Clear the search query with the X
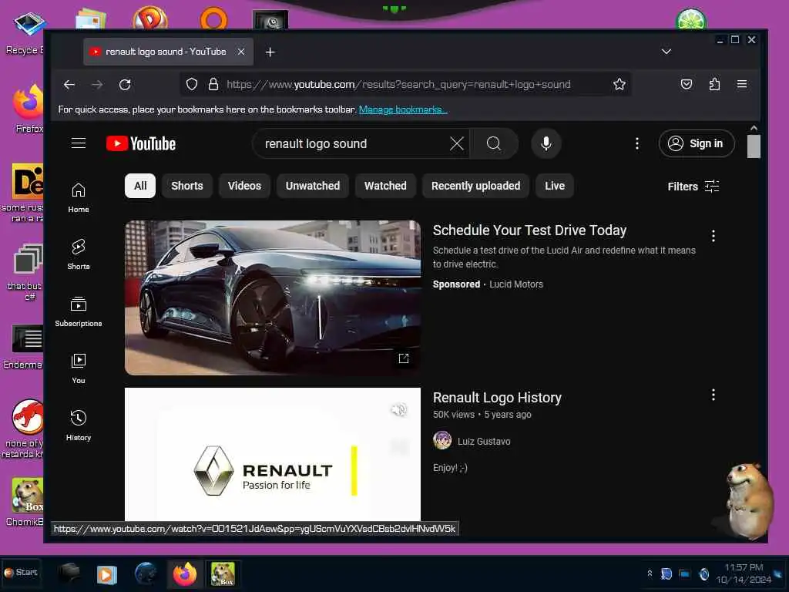This screenshot has width=789, height=592. point(457,144)
